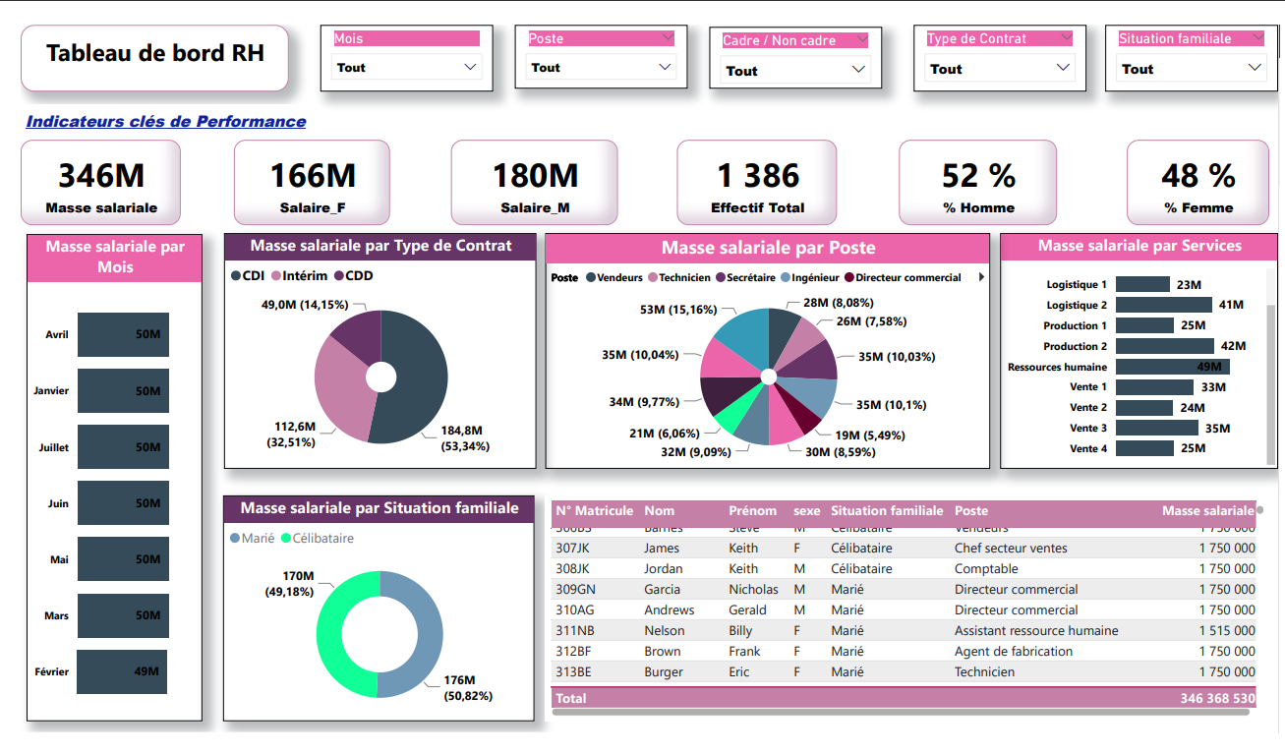Click the 346M Masse salariale KPI card
Screen dimensions: 1285x754
click(99, 182)
